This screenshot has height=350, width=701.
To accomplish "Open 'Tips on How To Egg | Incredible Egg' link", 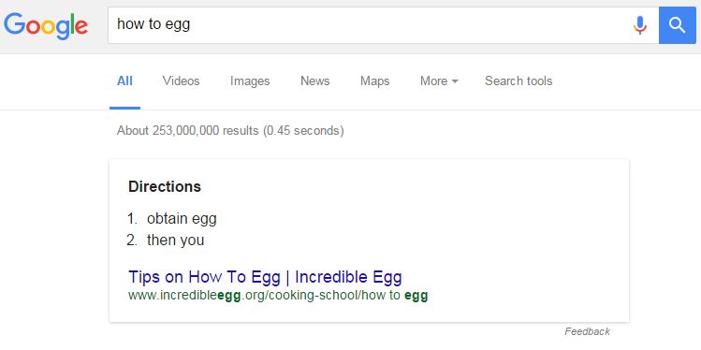I will click(x=265, y=277).
